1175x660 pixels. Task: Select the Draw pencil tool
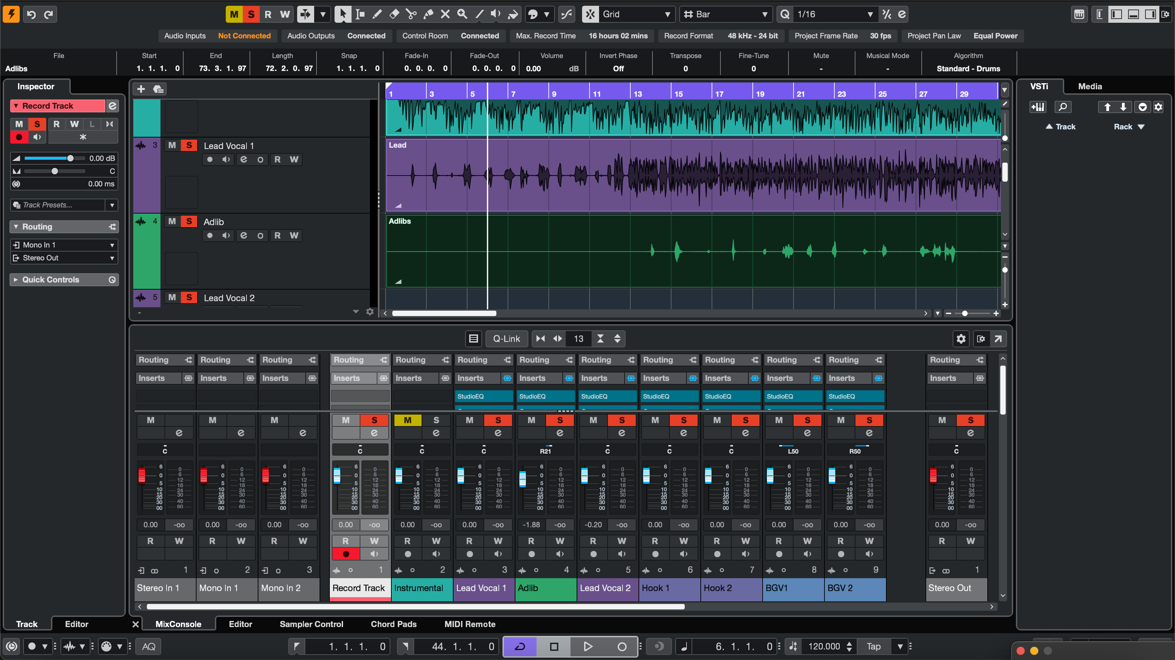(x=377, y=14)
